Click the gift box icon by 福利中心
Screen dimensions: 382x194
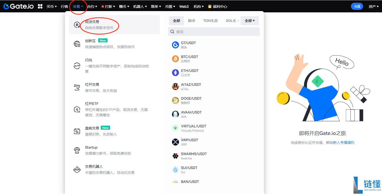click(x=210, y=6)
